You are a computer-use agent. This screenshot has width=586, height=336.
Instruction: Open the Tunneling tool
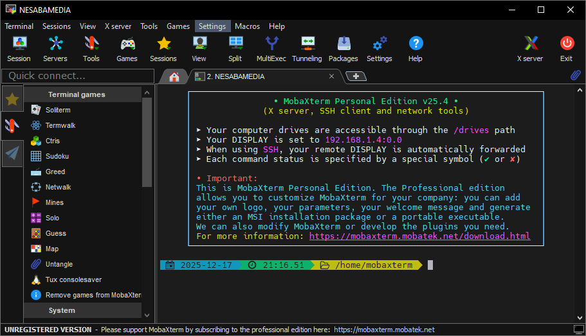click(307, 49)
